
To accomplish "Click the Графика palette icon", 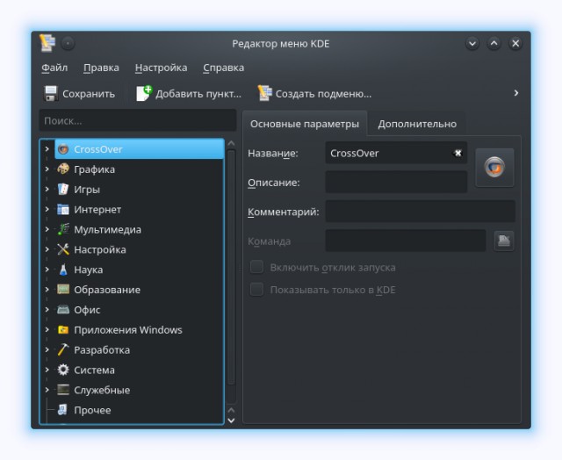I will pos(63,169).
